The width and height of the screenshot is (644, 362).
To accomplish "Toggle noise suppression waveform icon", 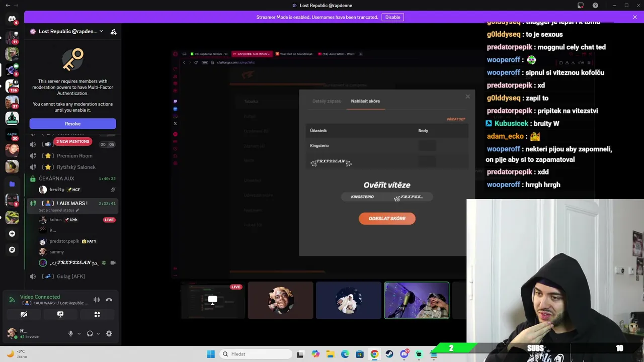I will (97, 300).
